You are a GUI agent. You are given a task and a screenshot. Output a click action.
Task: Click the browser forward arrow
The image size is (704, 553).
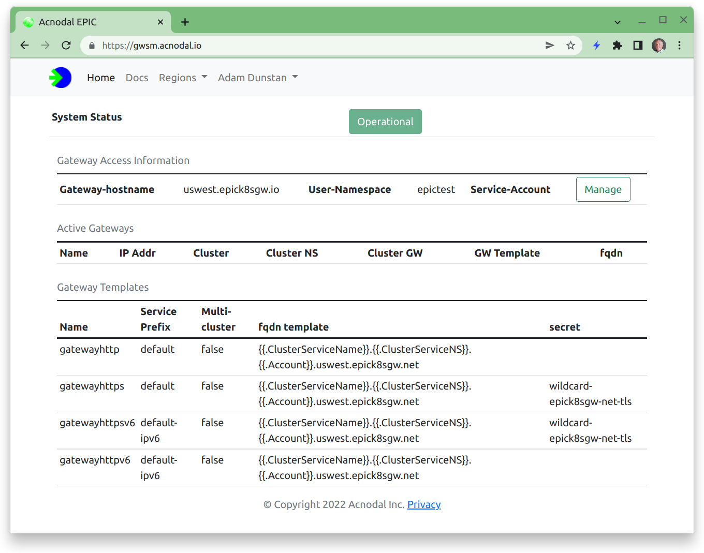point(46,46)
